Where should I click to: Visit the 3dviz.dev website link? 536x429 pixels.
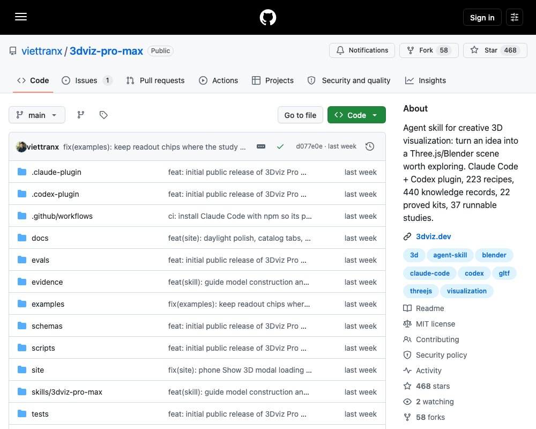pyautogui.click(x=433, y=236)
